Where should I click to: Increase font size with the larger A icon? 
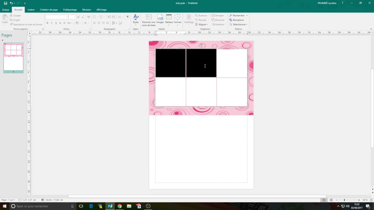point(78,17)
